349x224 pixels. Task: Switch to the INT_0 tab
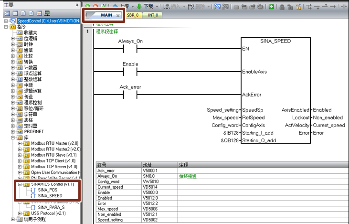154,15
